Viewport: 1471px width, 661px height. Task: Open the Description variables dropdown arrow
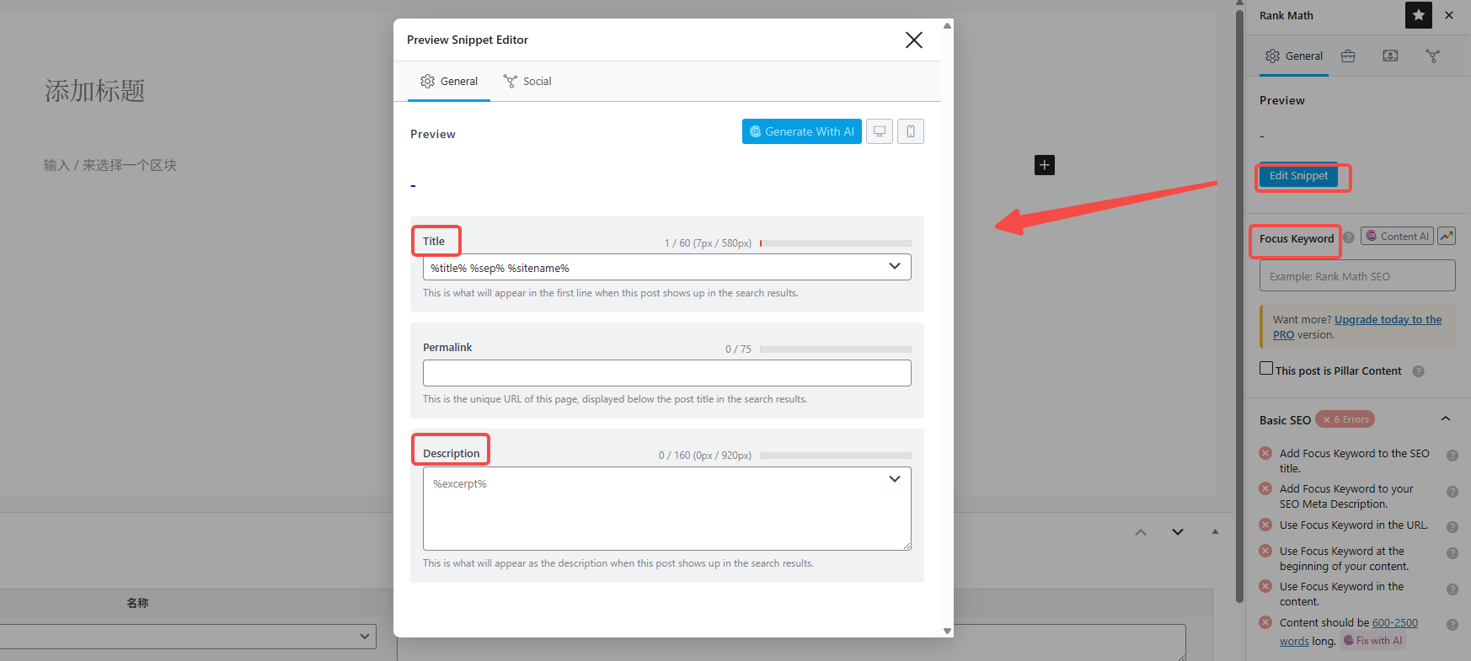click(895, 479)
